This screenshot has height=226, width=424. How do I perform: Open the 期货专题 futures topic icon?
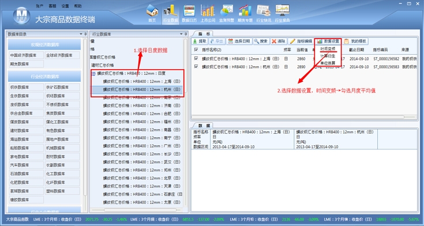[x=245, y=13]
